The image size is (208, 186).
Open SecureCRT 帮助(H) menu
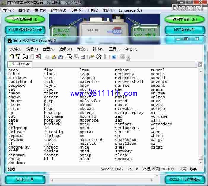coord(131,49)
